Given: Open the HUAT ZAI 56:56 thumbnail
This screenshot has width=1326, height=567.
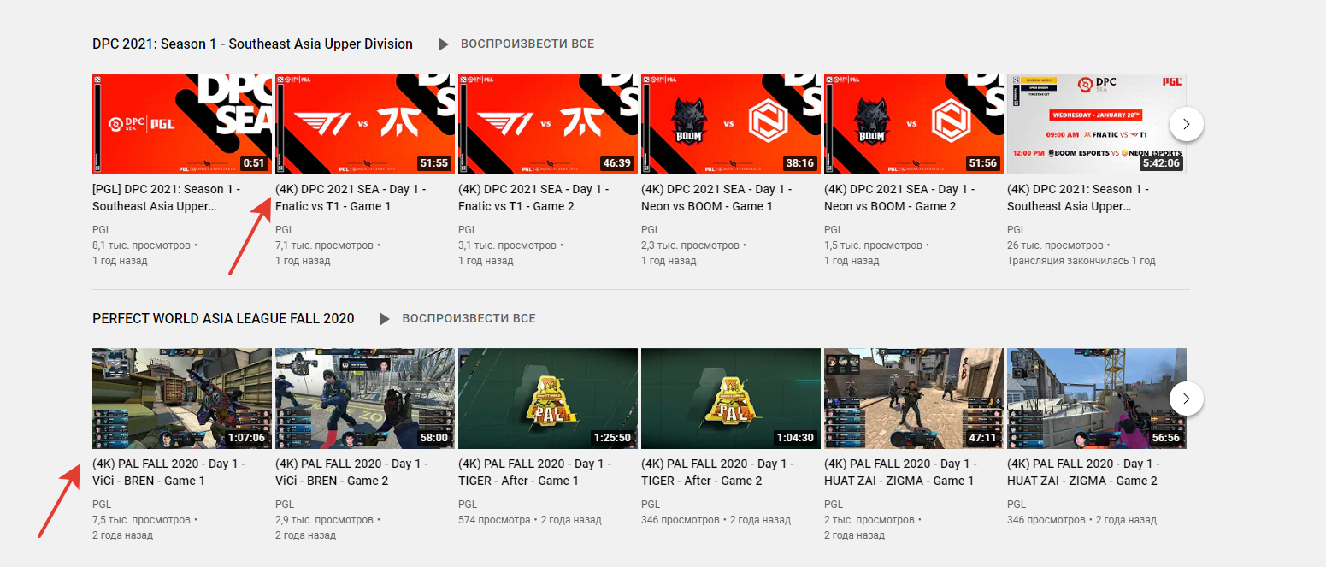Looking at the screenshot, I should (1097, 399).
